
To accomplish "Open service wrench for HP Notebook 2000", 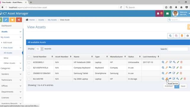I will (x=167, y=62).
